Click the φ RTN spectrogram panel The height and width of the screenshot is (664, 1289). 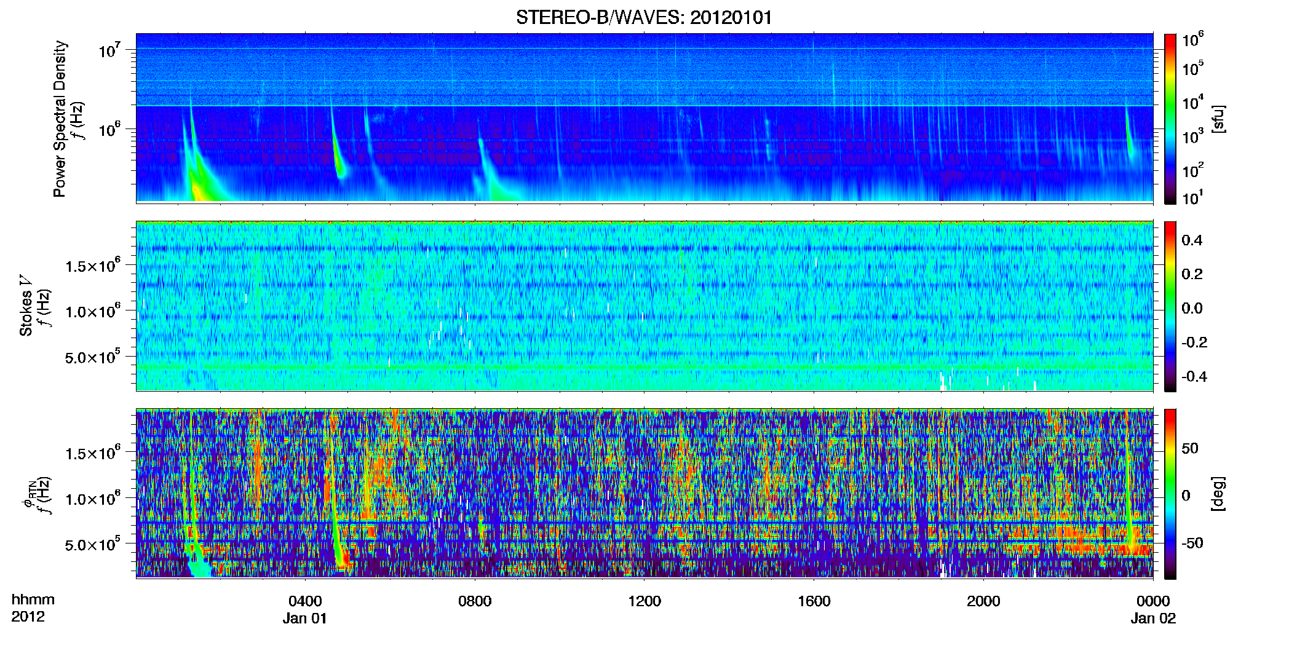[644, 493]
